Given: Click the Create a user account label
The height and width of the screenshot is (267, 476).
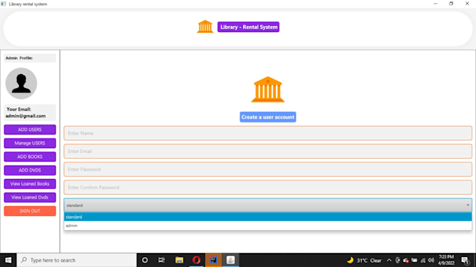Looking at the screenshot, I should 267,117.
